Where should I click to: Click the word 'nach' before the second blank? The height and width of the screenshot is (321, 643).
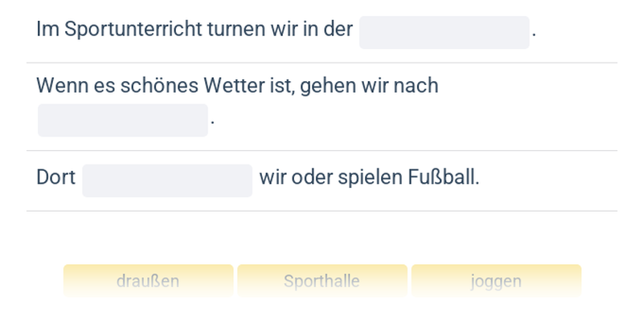(418, 86)
